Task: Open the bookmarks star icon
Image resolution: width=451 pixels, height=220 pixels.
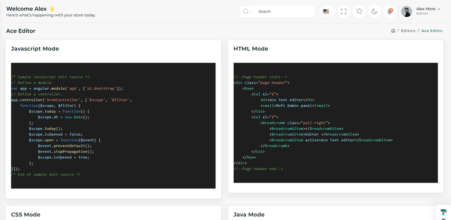Action: coord(359,11)
